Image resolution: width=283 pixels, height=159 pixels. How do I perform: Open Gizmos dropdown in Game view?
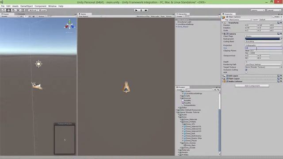pos(169,16)
